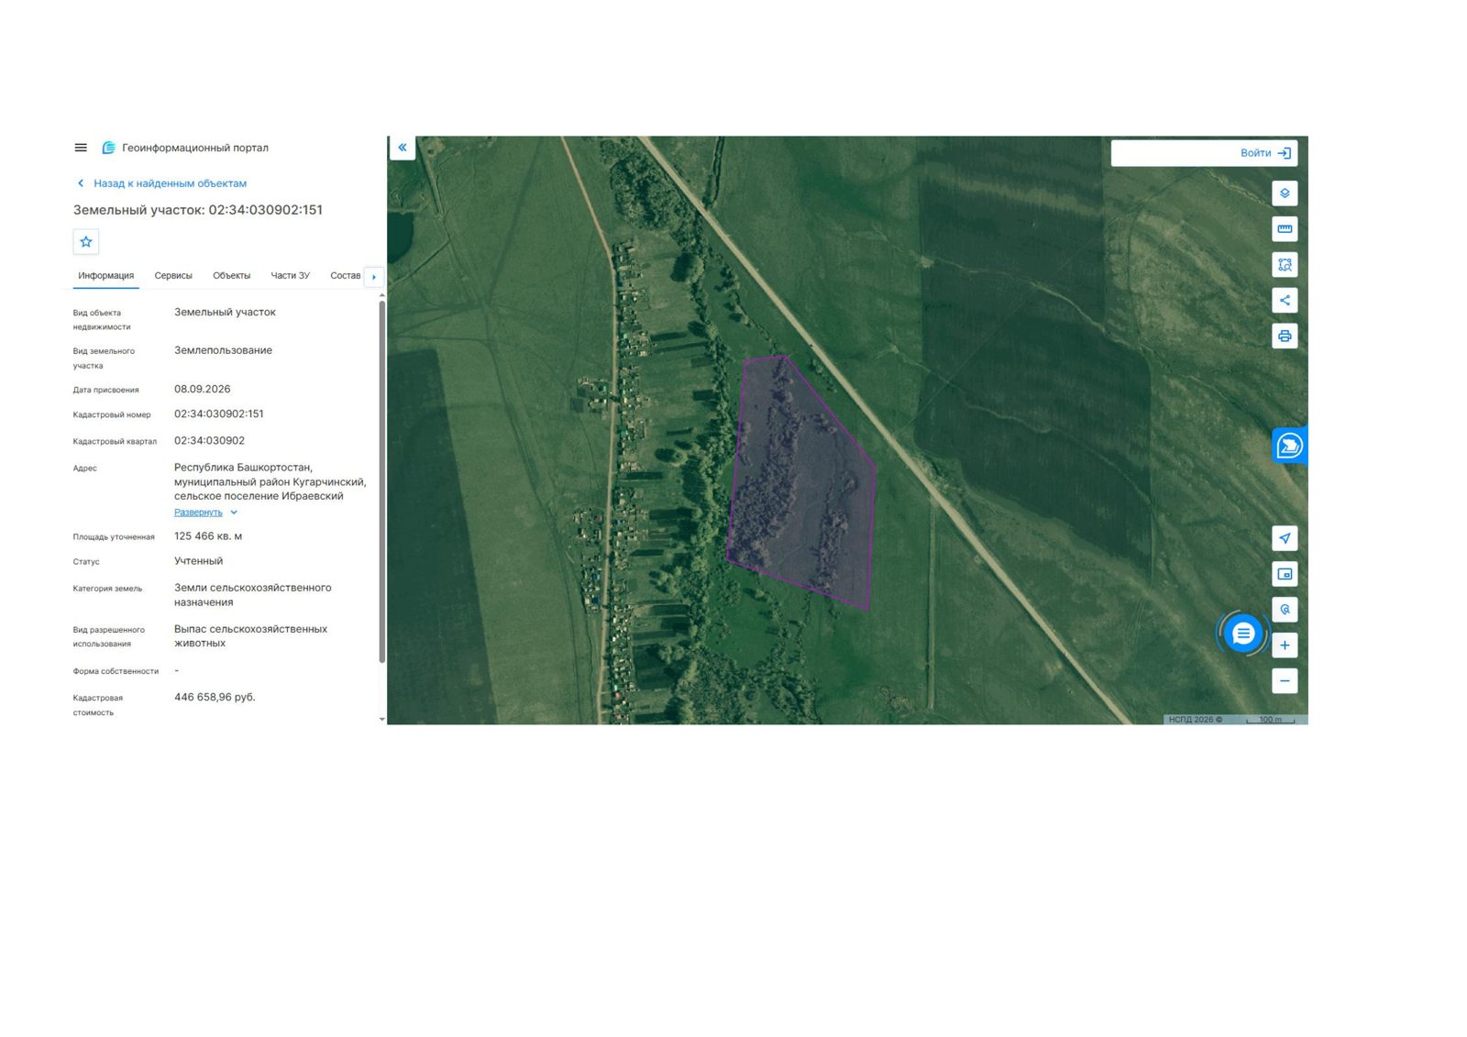This screenshot has height=1037, width=1467.
Task: Click the assignment date 08.09.2026
Action: pos(203,390)
